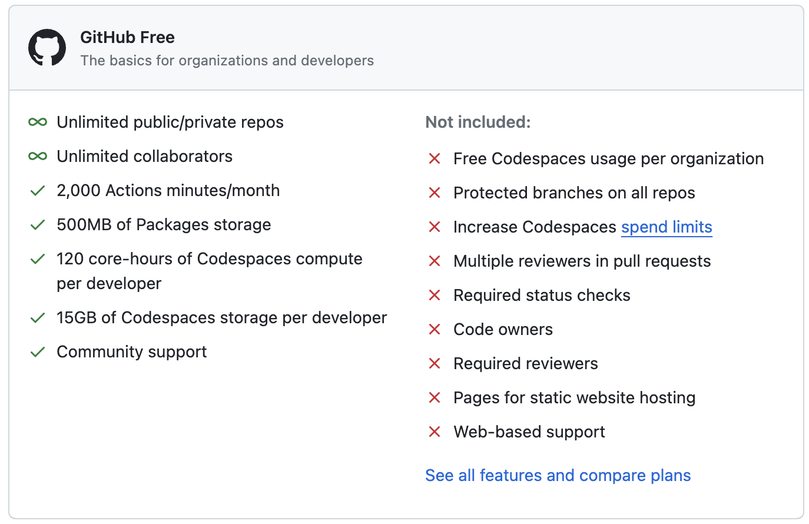Click red X beside Code owners

[x=435, y=329]
